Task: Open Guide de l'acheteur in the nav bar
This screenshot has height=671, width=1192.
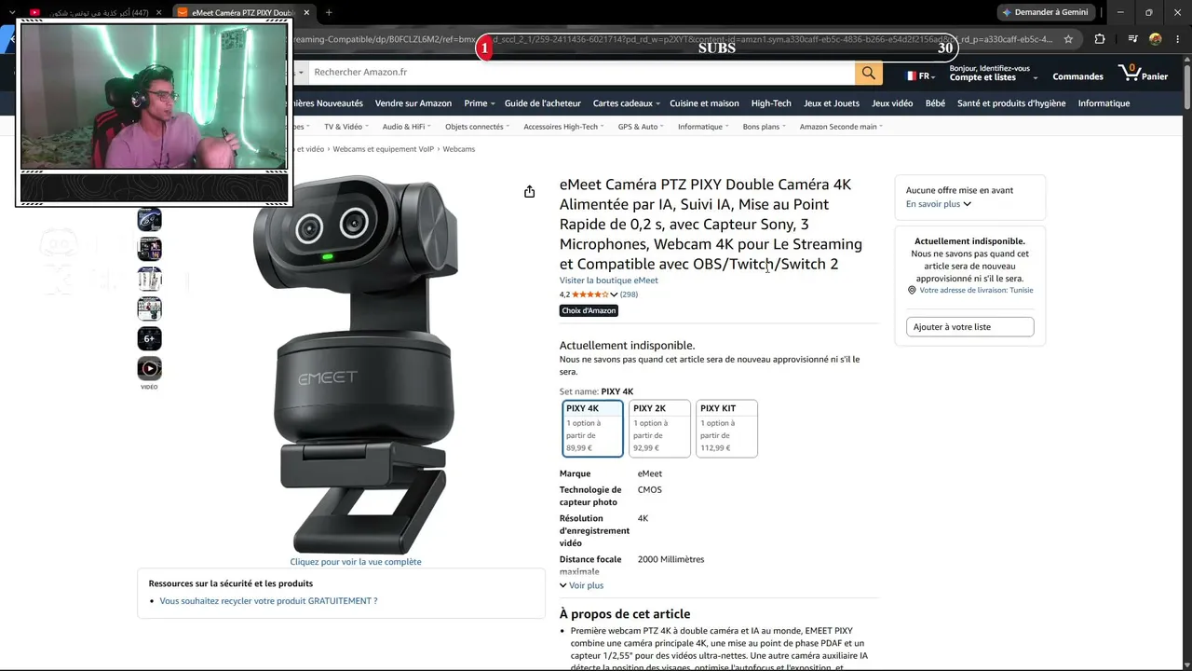Action: [543, 103]
